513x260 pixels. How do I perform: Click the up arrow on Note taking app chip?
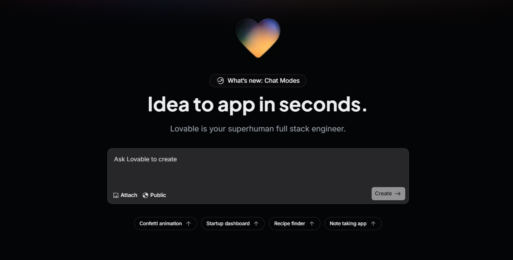(x=373, y=224)
